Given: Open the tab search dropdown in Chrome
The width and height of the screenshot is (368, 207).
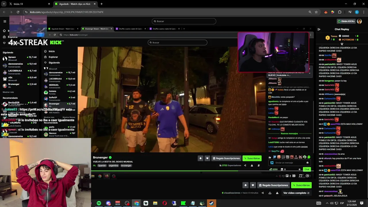Looking at the screenshot, I should point(4,4).
